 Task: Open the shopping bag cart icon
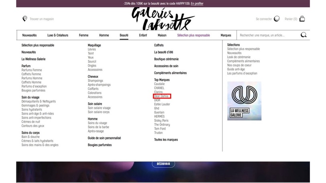click(x=302, y=19)
